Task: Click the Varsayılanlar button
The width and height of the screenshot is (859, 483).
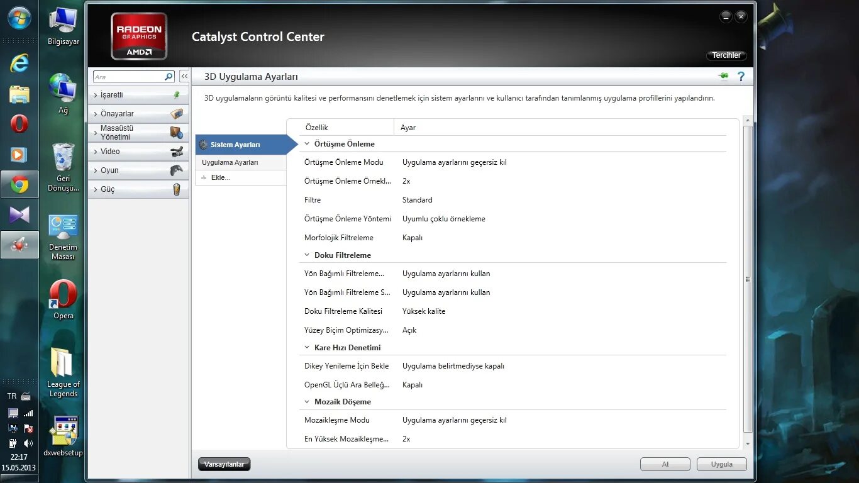Action: coord(224,464)
